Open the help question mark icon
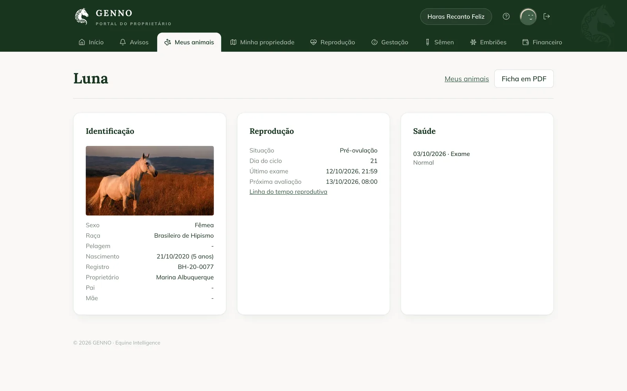Screen dimensions: 627x391 pyautogui.click(x=506, y=16)
